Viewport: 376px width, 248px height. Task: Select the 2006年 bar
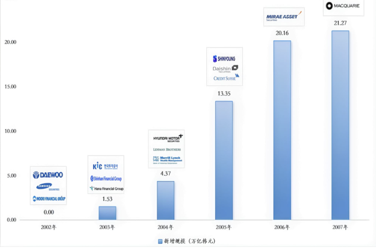pyautogui.click(x=282, y=130)
